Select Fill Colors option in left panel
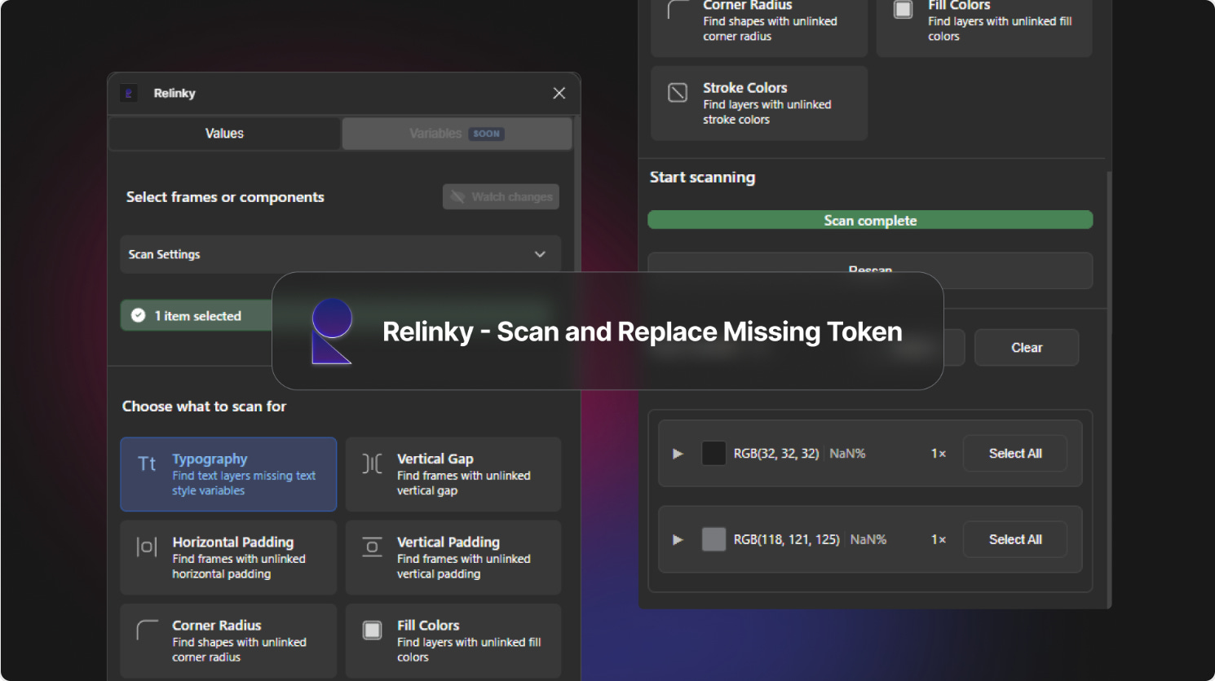The width and height of the screenshot is (1215, 681). [x=453, y=640]
